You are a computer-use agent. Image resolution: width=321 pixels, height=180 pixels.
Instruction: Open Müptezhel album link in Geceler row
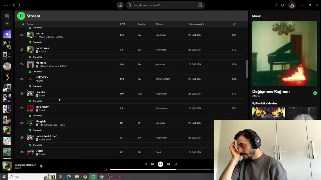click(161, 94)
